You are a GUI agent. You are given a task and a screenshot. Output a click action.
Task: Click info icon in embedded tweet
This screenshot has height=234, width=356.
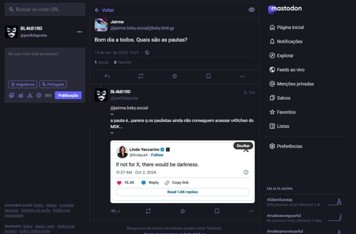(x=246, y=172)
